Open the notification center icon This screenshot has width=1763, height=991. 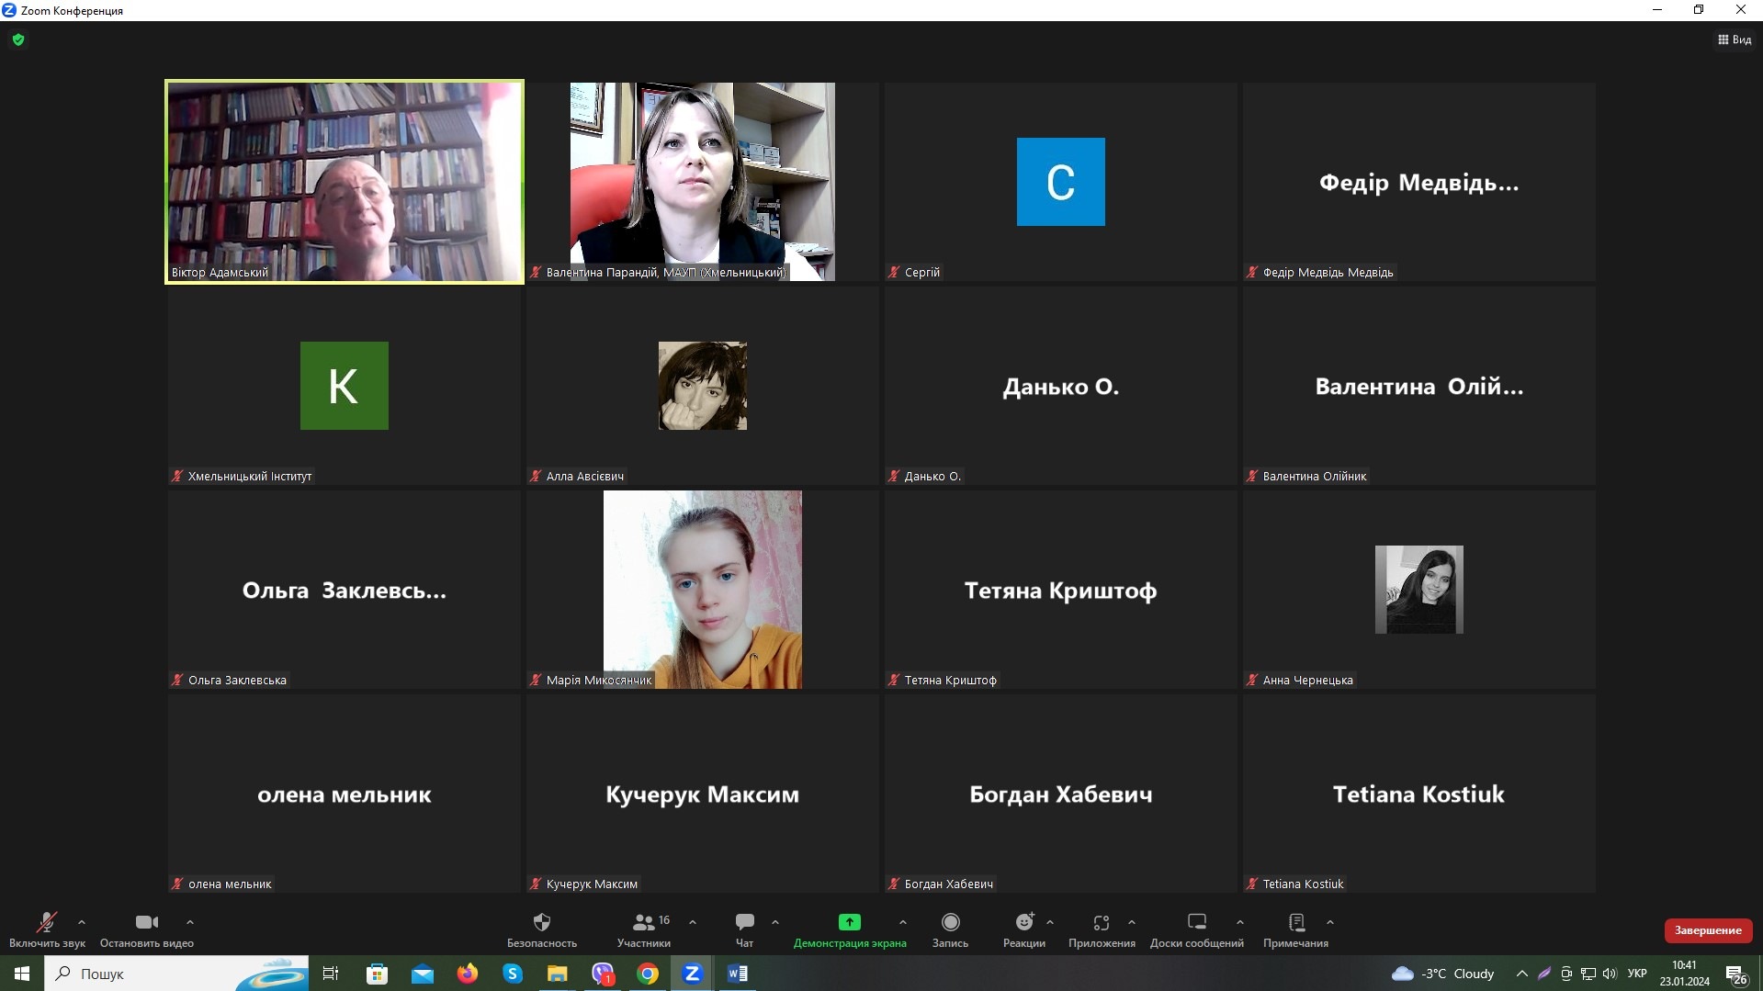pyautogui.click(x=1735, y=974)
